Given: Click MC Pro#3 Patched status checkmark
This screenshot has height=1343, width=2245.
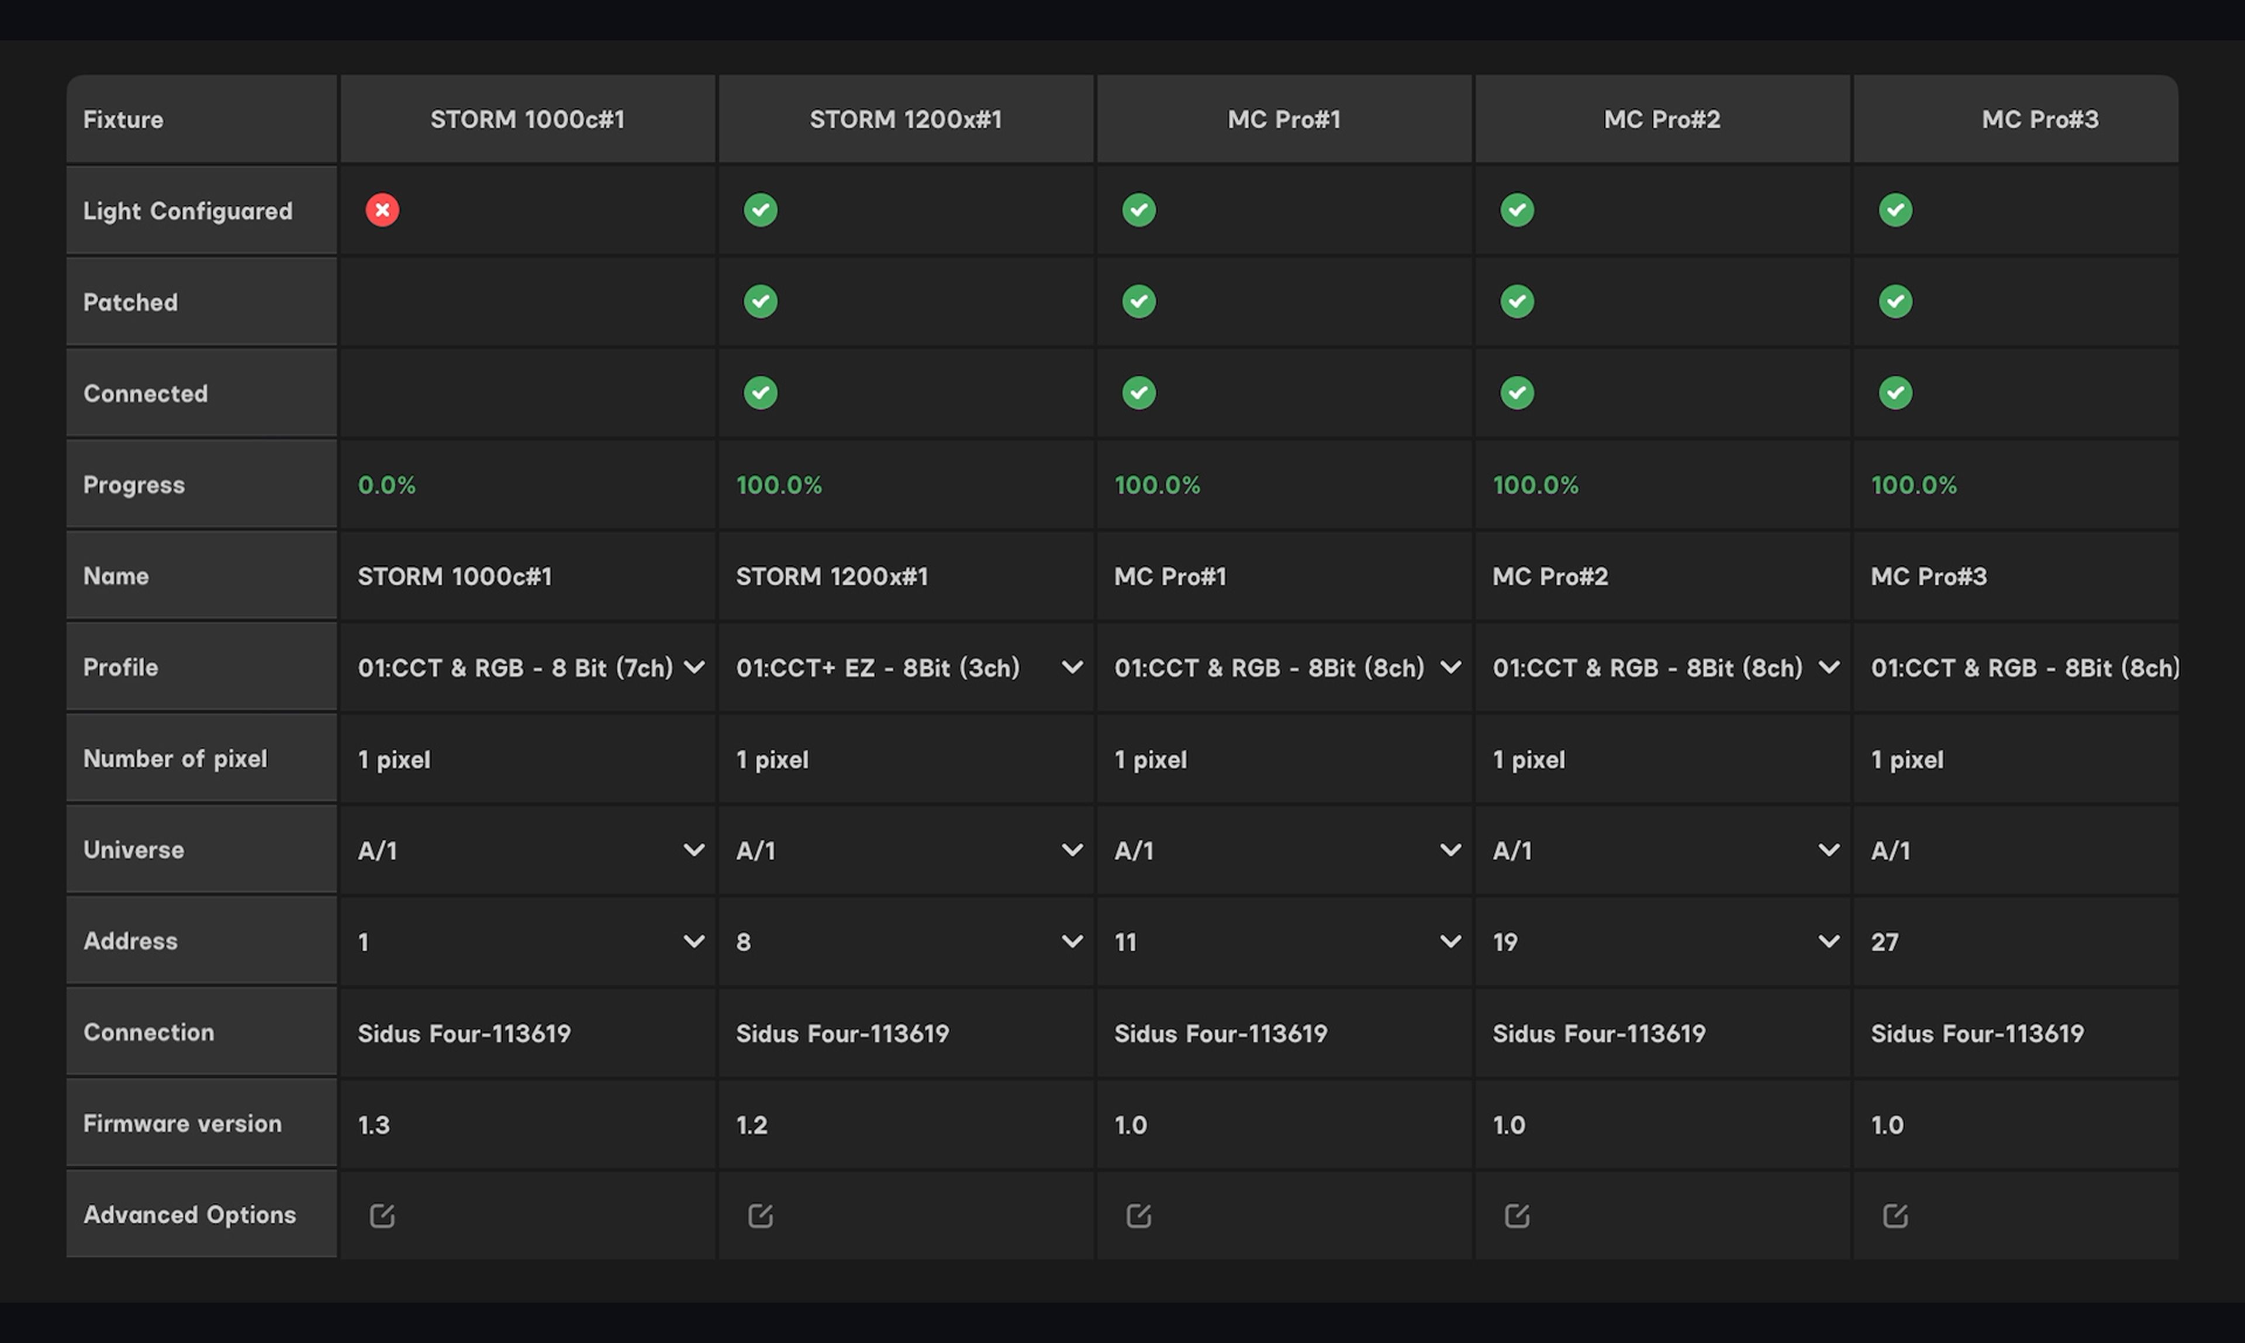Looking at the screenshot, I should pyautogui.click(x=1895, y=302).
